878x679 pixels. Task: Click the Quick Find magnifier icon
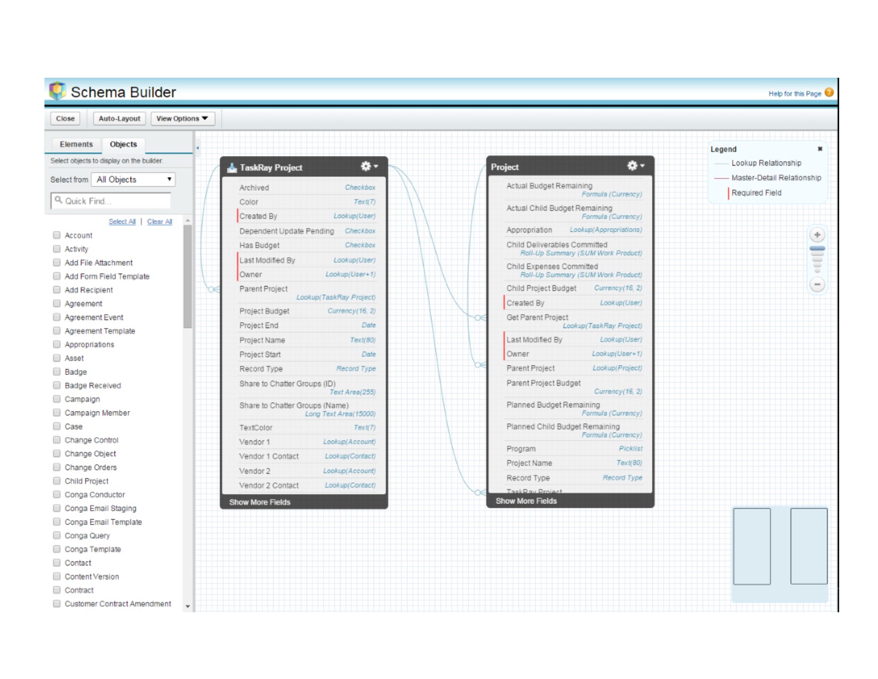point(59,200)
